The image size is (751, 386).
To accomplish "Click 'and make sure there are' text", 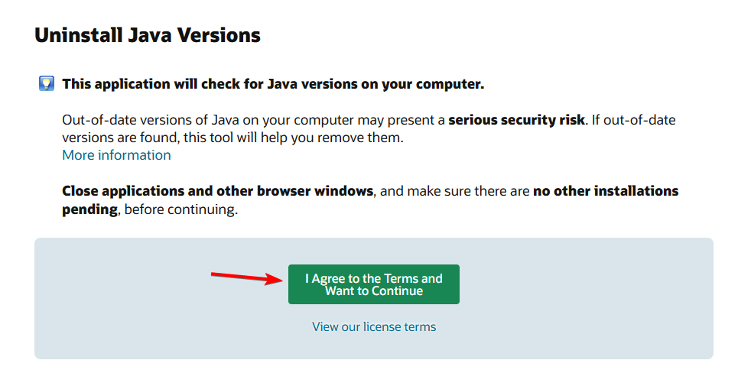I will point(454,191).
